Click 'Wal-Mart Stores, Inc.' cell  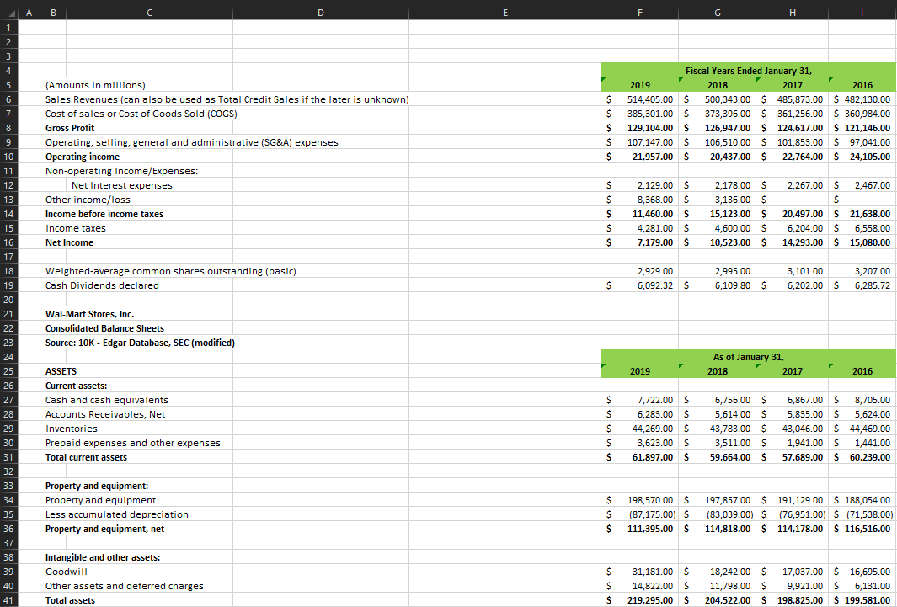90,314
